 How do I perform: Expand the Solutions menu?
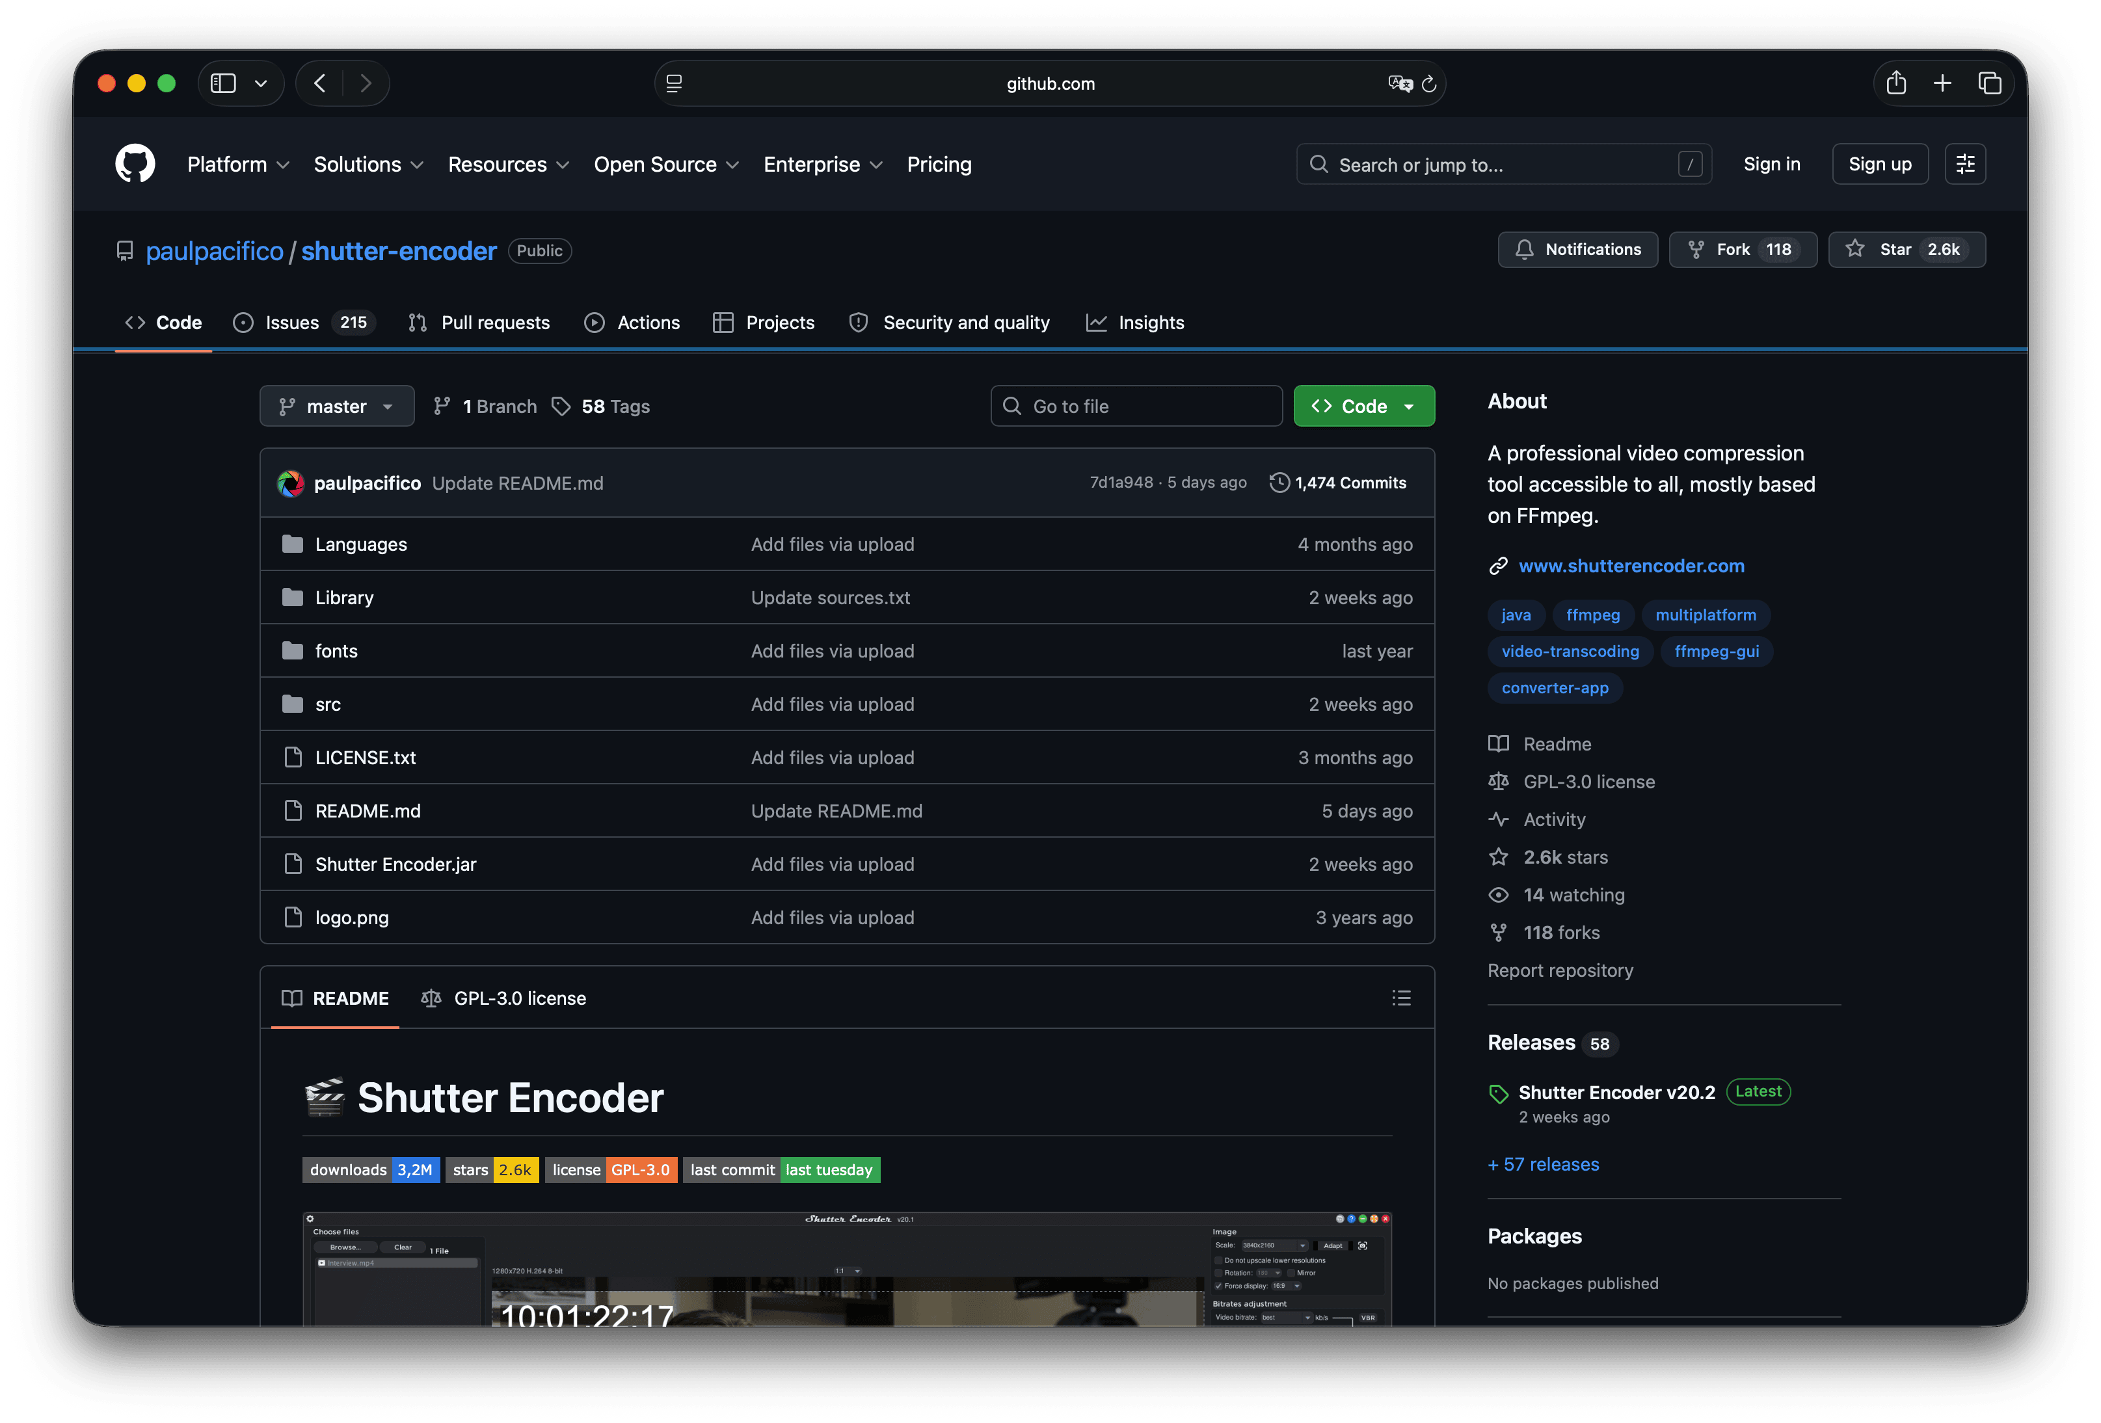click(368, 165)
